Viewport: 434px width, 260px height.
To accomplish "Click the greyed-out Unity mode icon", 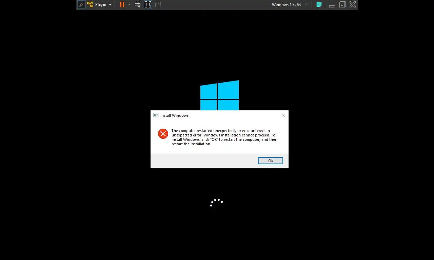I will point(158,5).
